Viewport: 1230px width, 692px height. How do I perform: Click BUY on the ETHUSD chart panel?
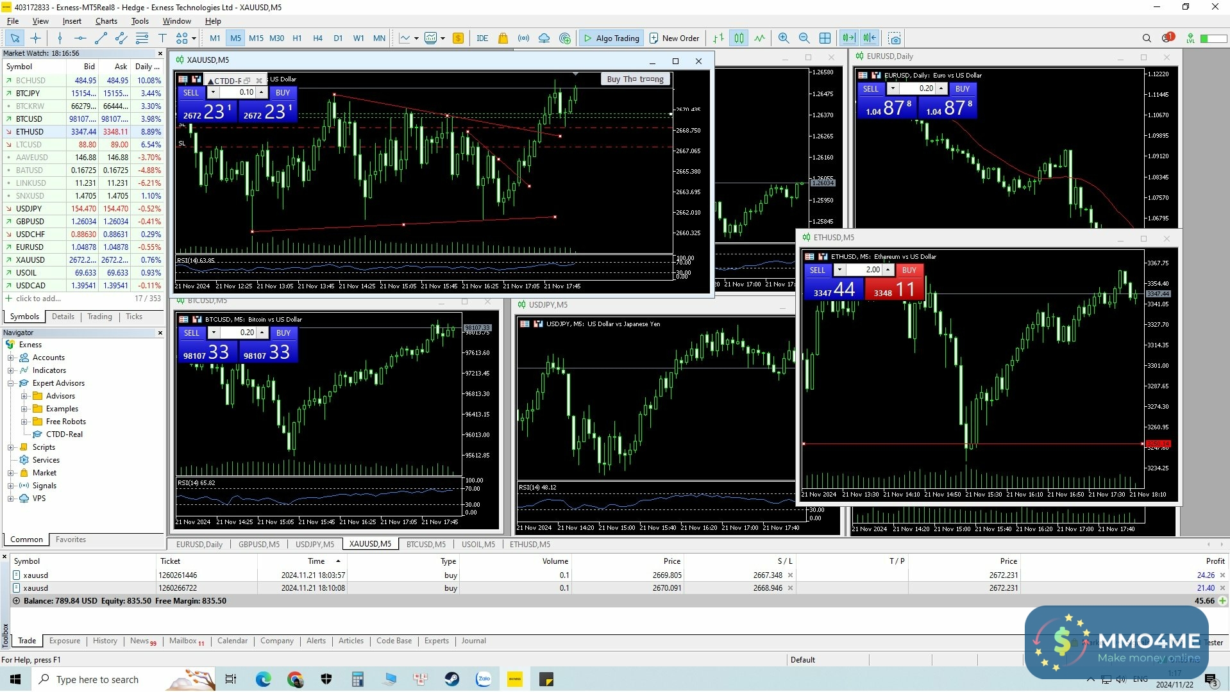pyautogui.click(x=909, y=270)
